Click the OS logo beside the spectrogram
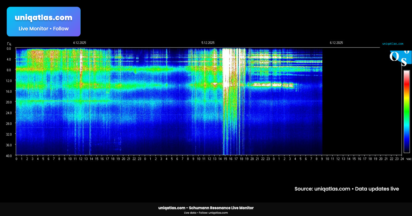 coord(400,58)
